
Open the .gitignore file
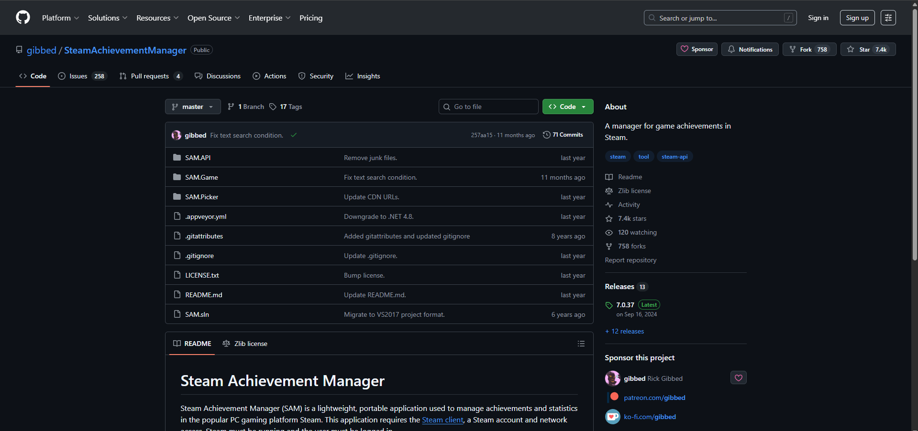pos(199,256)
